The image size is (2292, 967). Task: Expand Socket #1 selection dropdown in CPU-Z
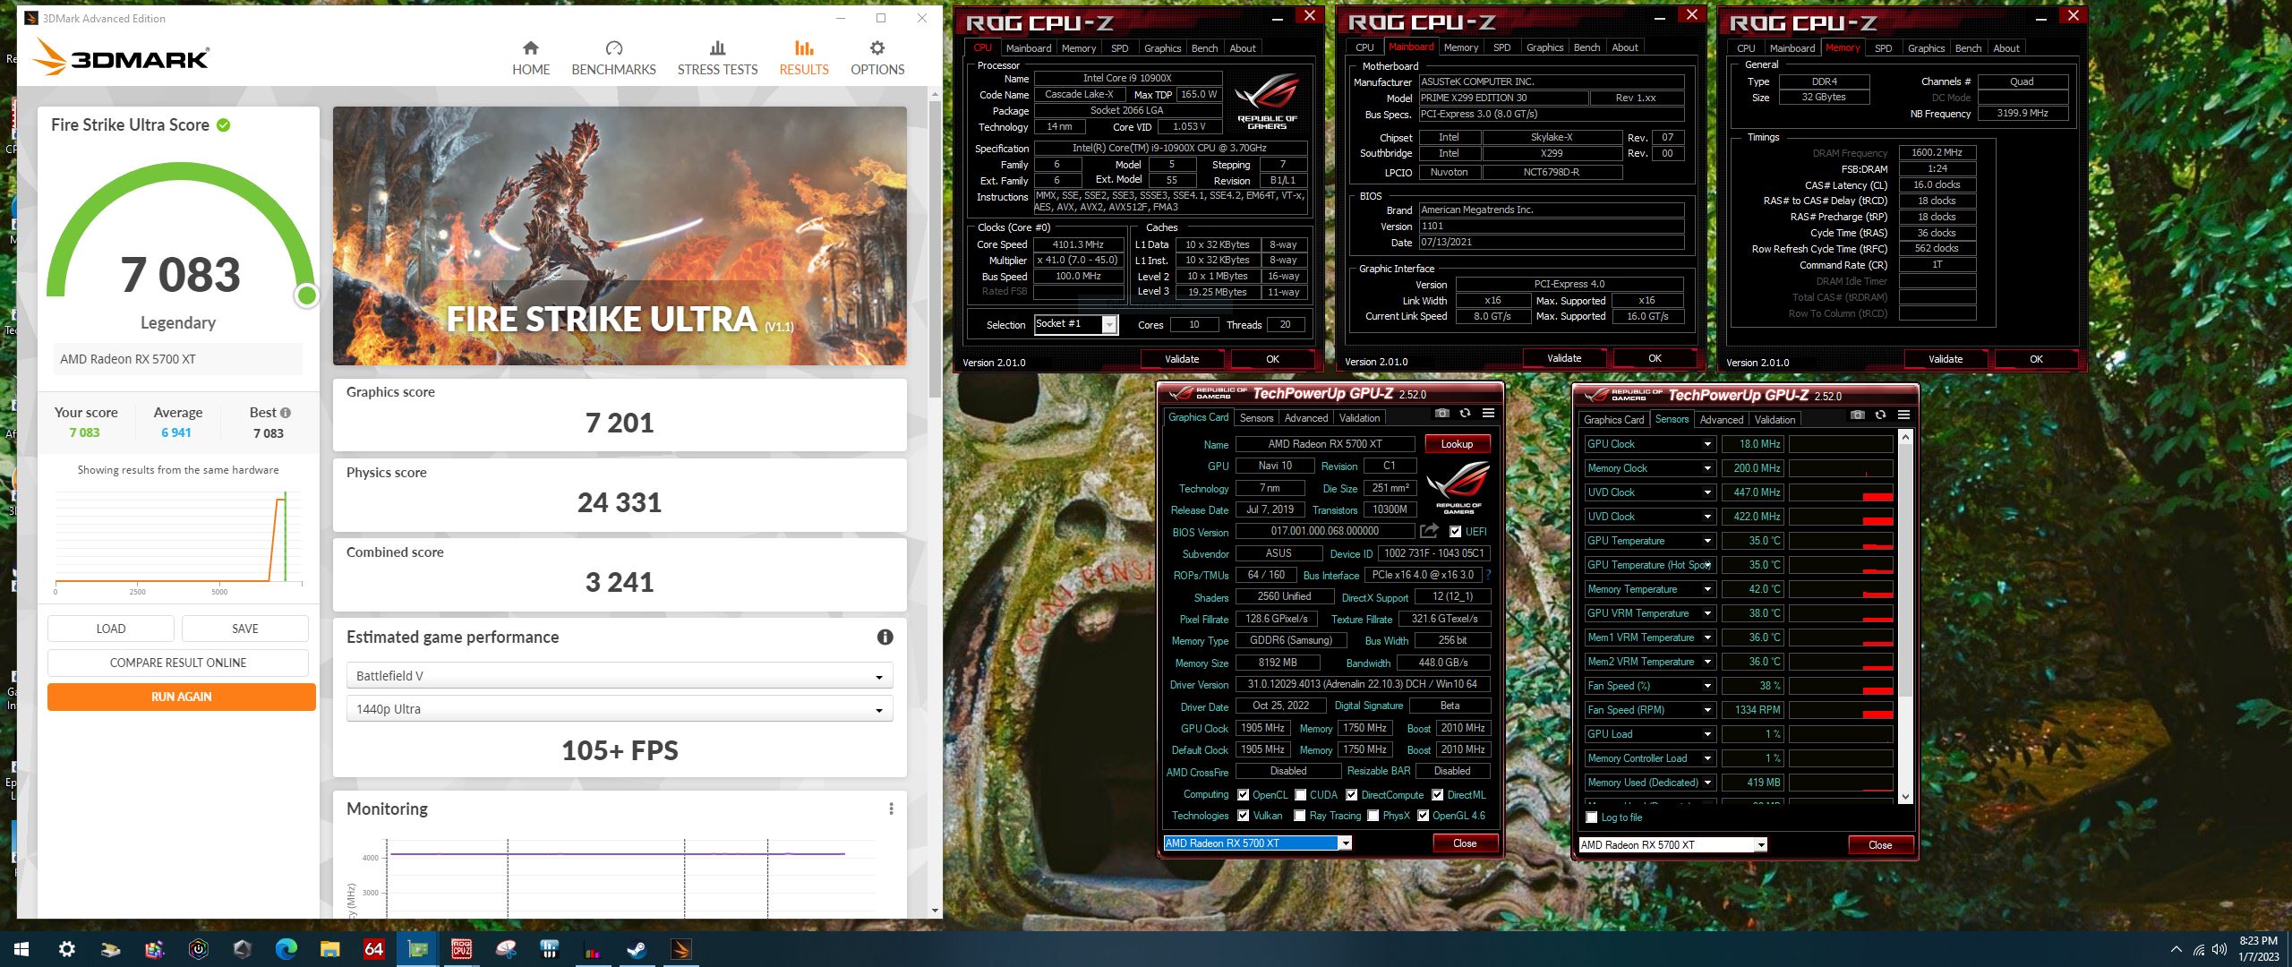pos(1109,325)
